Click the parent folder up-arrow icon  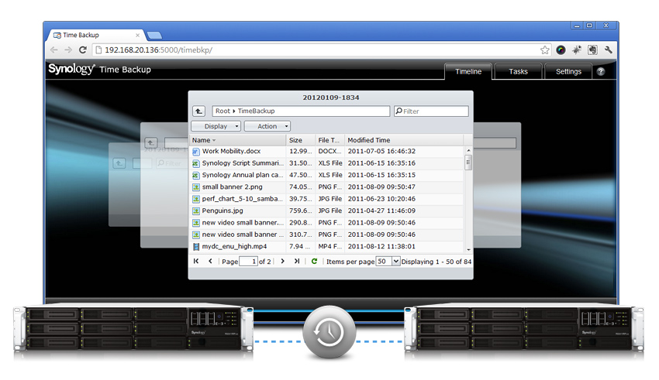199,111
